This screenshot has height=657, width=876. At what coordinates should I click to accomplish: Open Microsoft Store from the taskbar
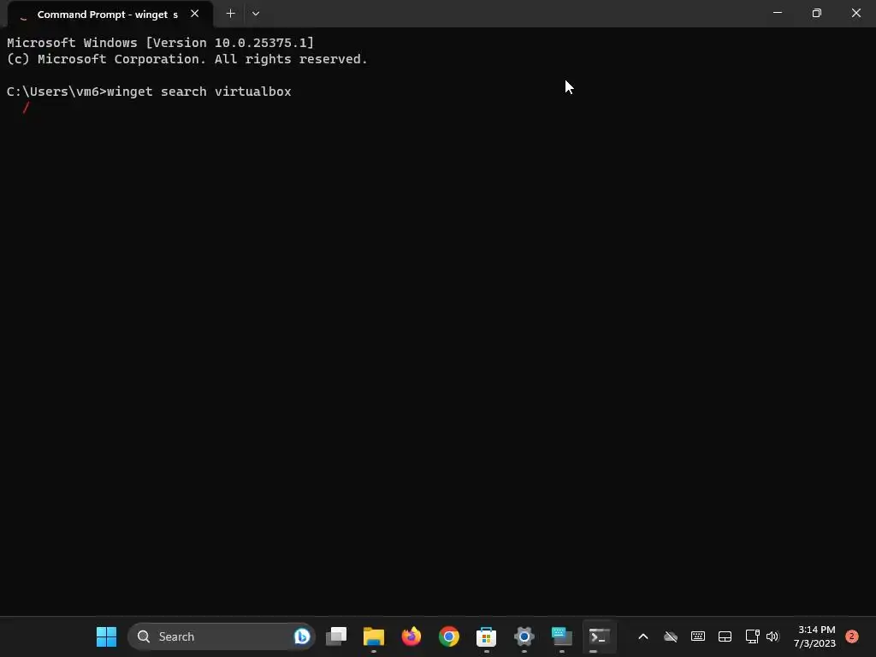click(486, 636)
